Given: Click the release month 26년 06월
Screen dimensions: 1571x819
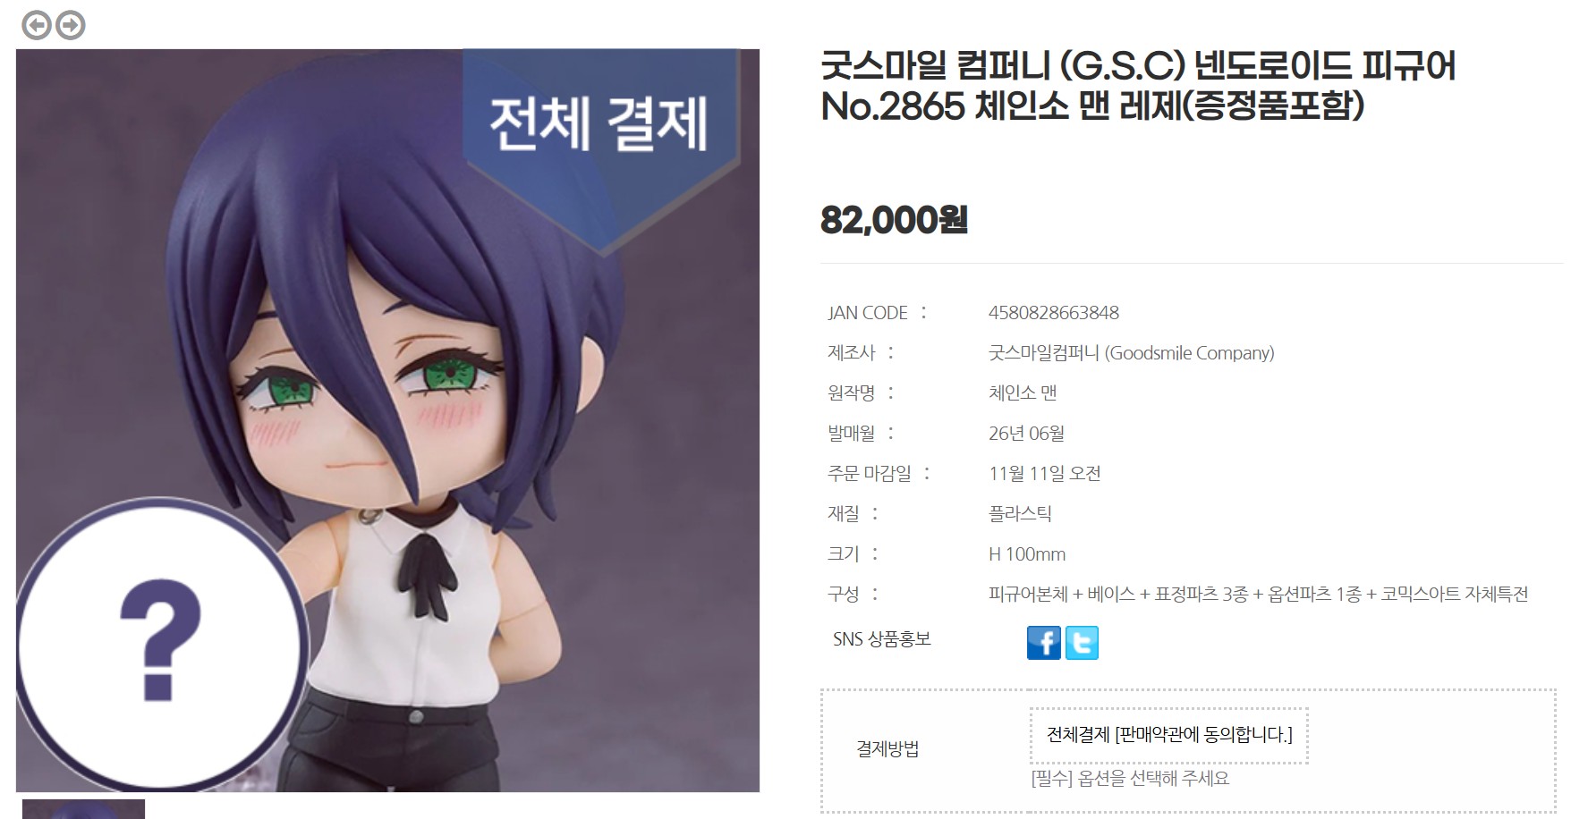Looking at the screenshot, I should pos(1026,434).
